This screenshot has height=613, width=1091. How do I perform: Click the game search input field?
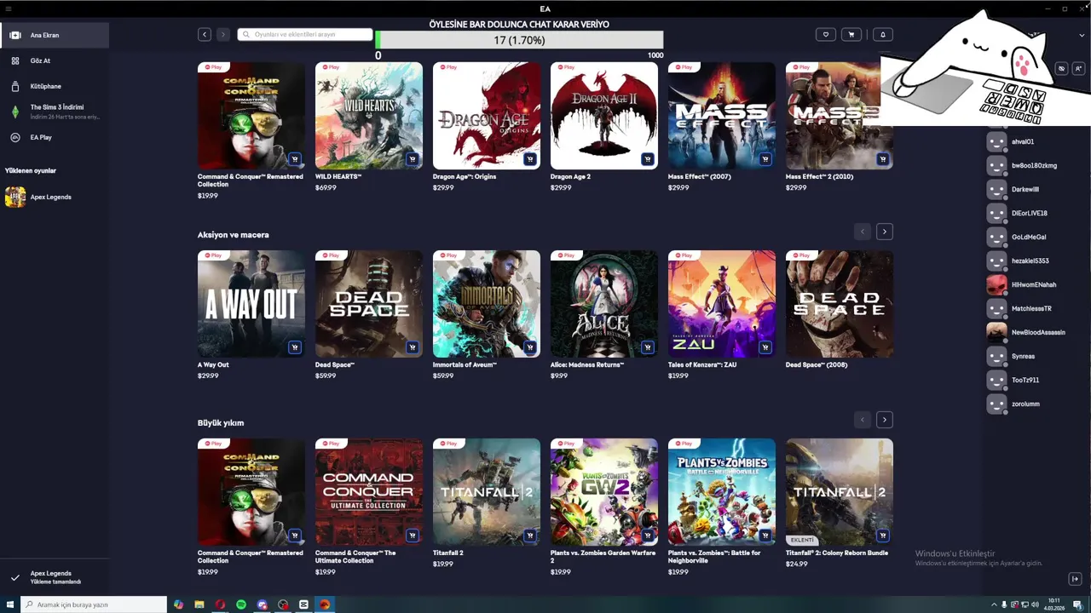305,35
